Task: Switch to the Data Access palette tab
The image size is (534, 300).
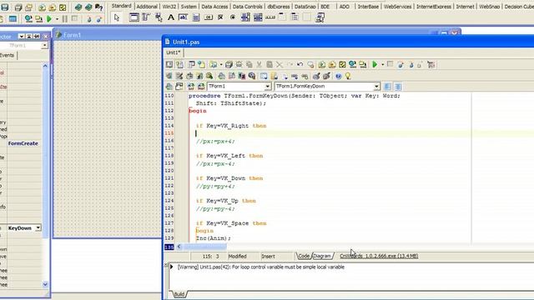Action: [214, 7]
